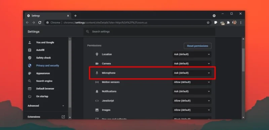Open a new tab with the plus button

click(75, 16)
